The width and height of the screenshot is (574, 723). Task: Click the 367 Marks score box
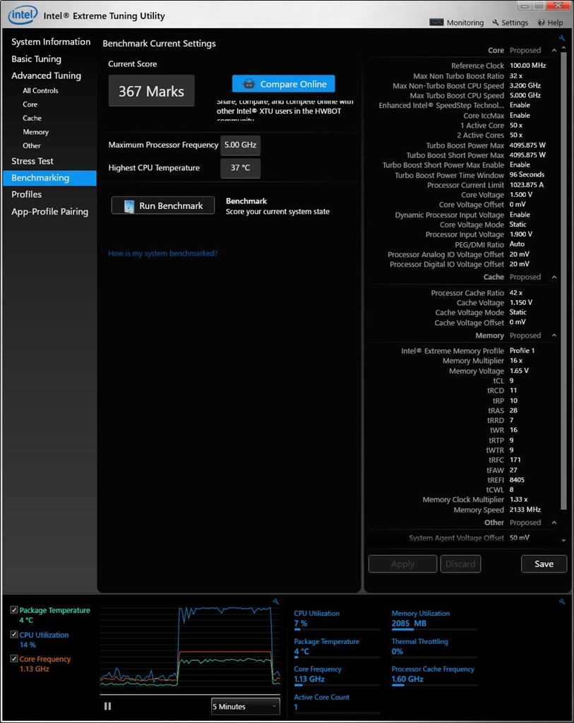pos(151,91)
